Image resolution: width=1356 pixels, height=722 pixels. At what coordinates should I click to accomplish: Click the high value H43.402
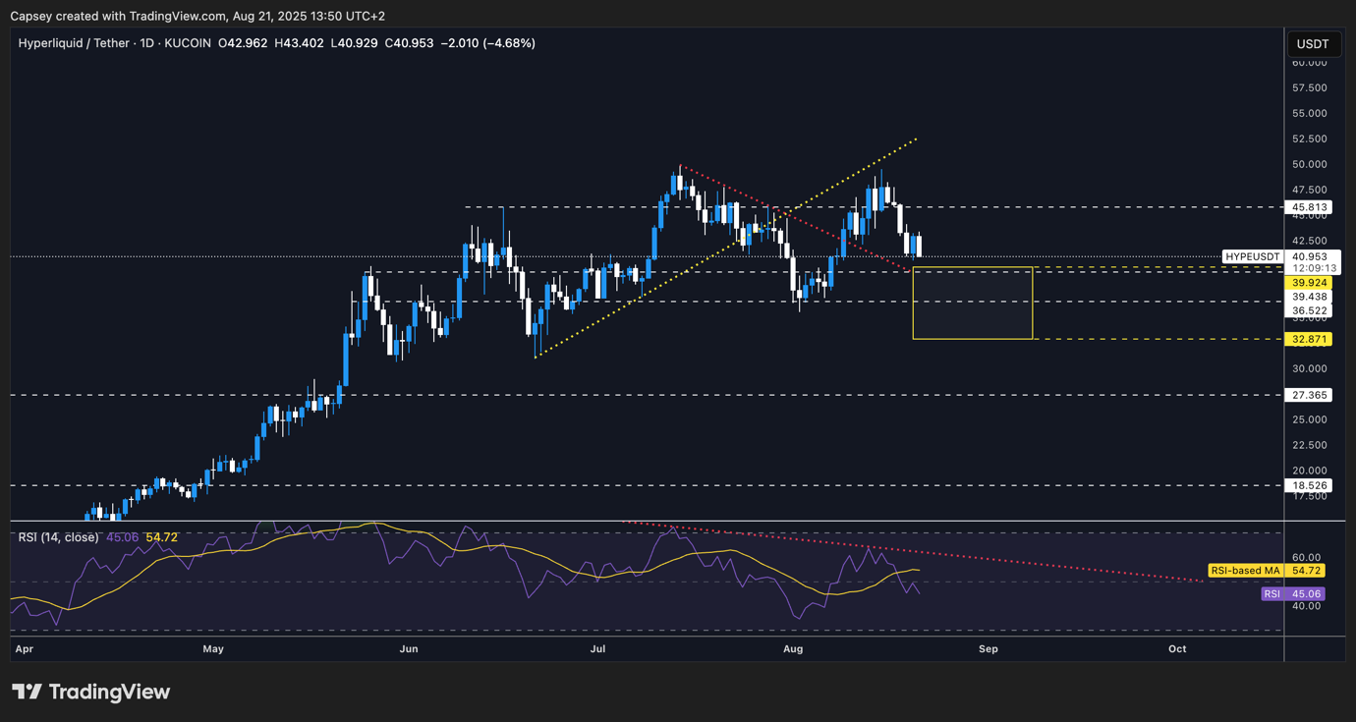point(301,43)
